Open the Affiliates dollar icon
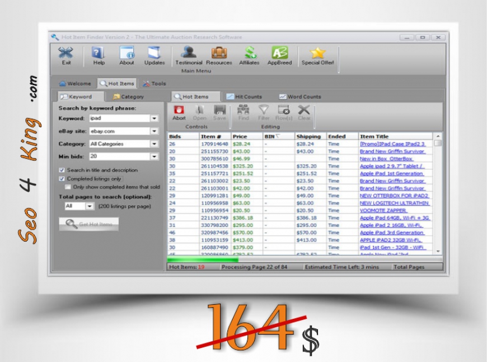This screenshot has width=487, height=362. coord(250,53)
